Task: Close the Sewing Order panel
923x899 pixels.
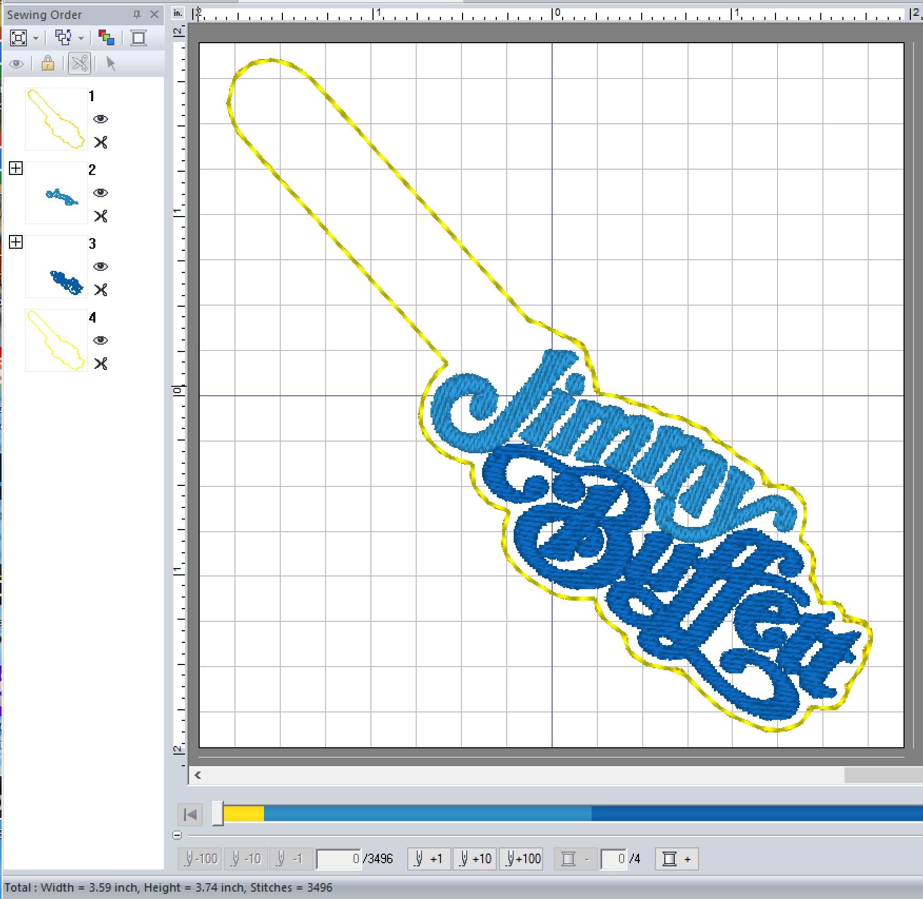Action: 154,14
